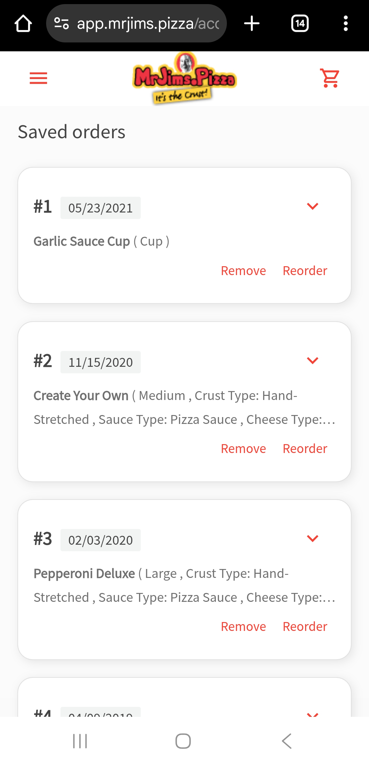Viewport: 369px width, 763px height.
Task: Expand saved order #2 details
Action: [312, 361]
